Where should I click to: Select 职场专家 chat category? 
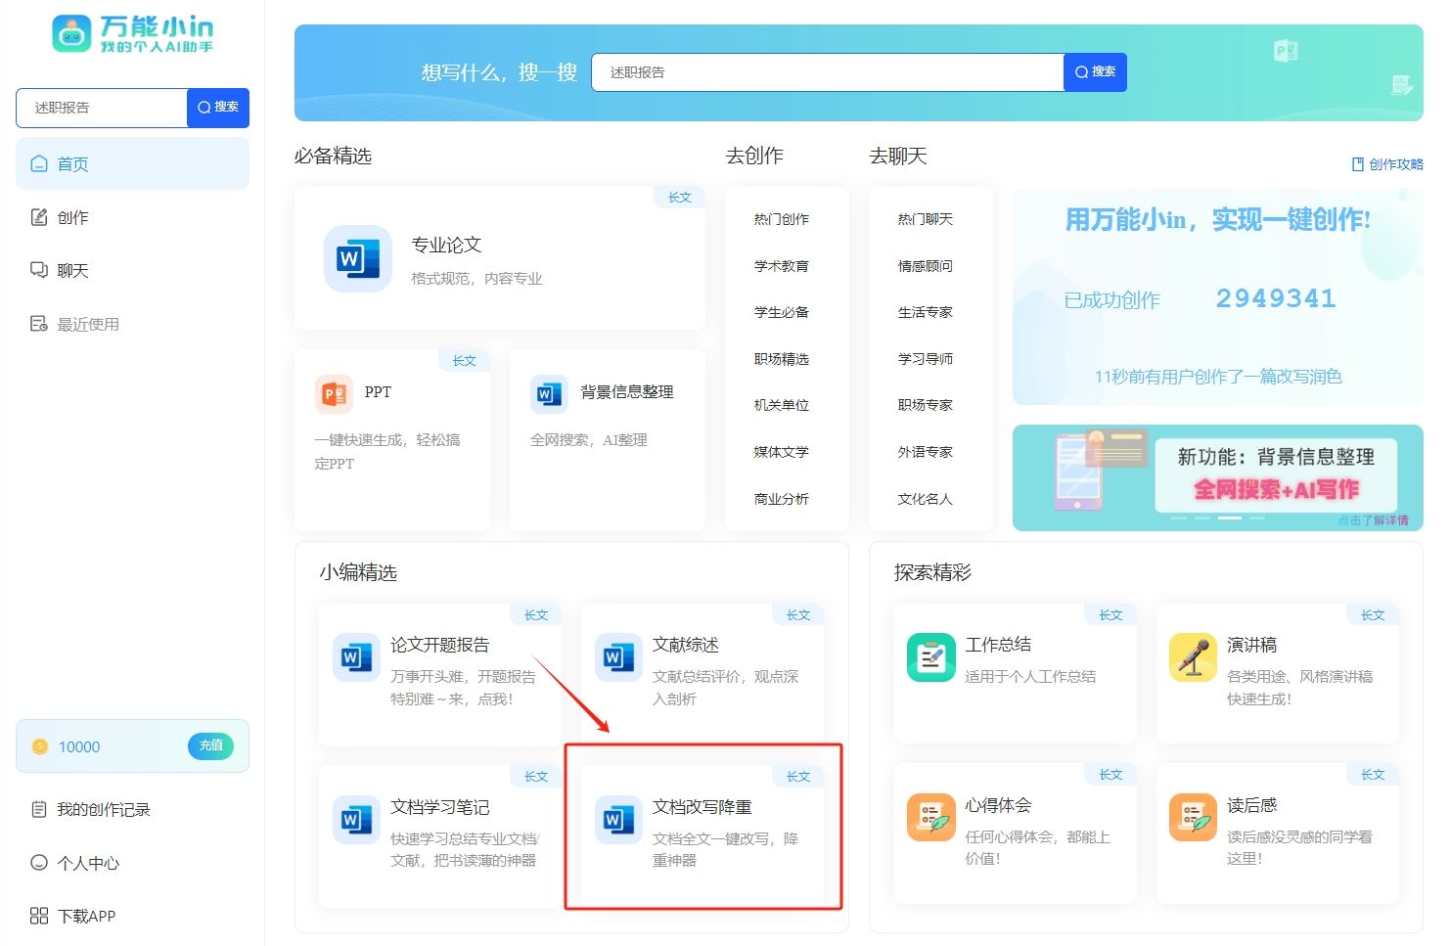click(926, 405)
